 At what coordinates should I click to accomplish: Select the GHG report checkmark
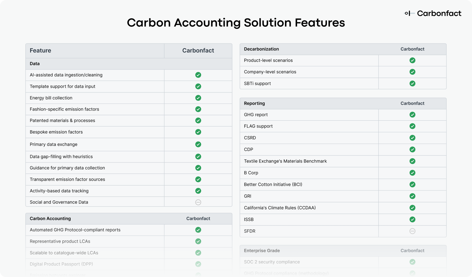point(412,115)
